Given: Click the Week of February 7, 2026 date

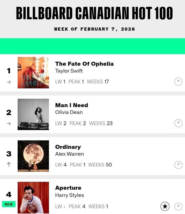Looking at the screenshot, I should [94, 29].
